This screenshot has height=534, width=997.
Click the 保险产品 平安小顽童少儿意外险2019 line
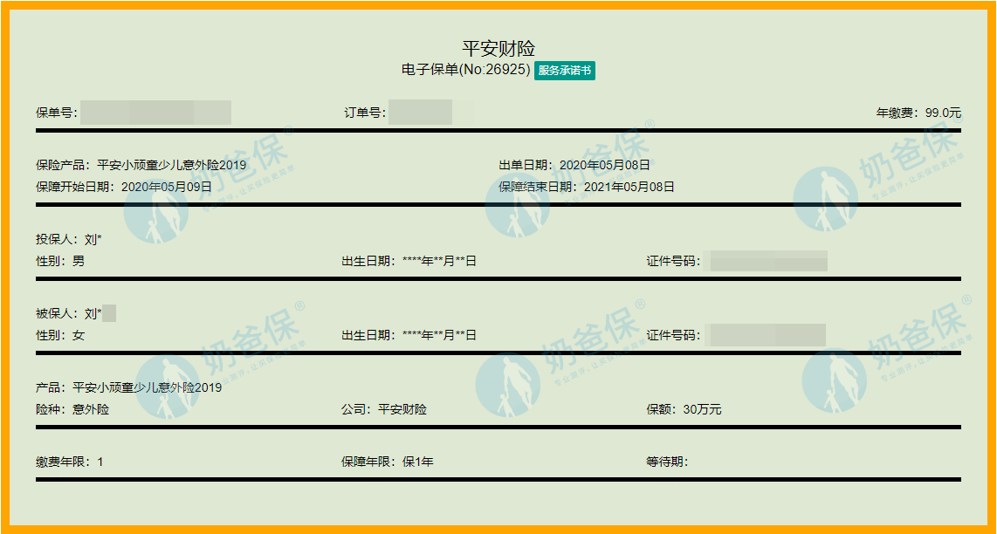pyautogui.click(x=141, y=166)
